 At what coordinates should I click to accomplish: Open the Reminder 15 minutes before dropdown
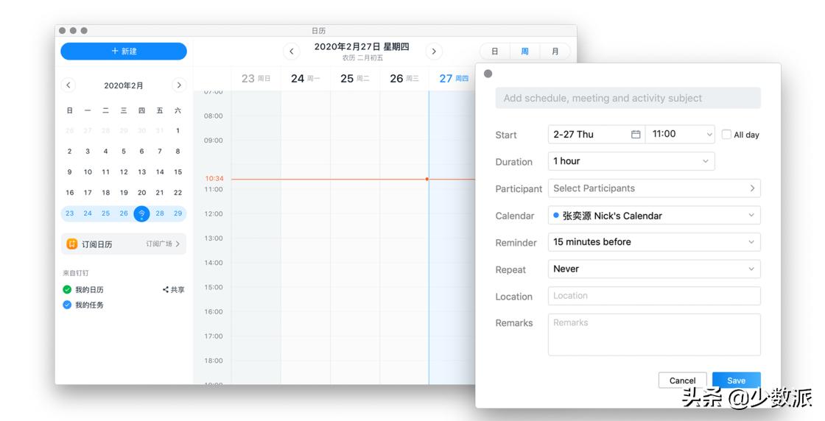coord(654,241)
